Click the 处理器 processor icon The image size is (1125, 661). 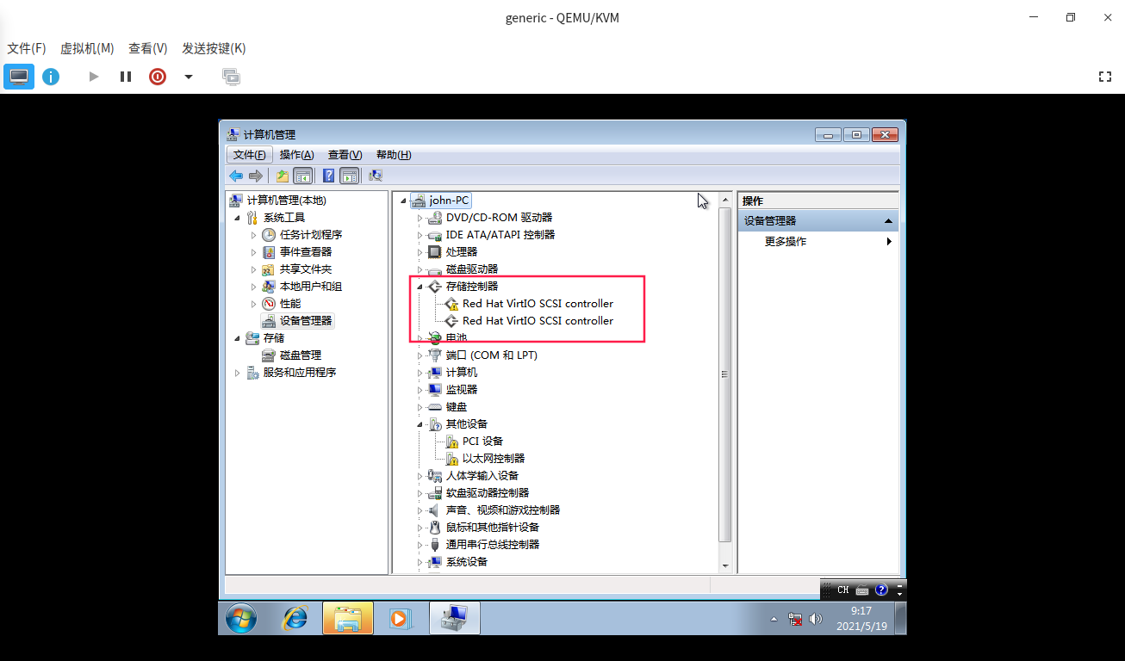point(435,252)
